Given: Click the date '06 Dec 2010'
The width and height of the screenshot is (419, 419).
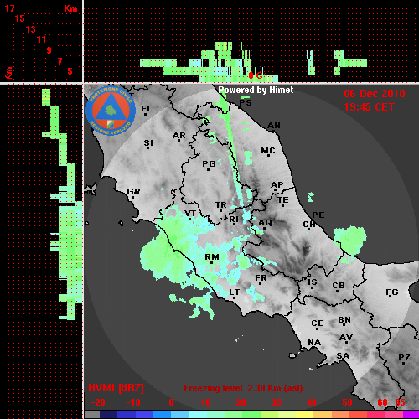Looking at the screenshot, I should pos(375,94).
